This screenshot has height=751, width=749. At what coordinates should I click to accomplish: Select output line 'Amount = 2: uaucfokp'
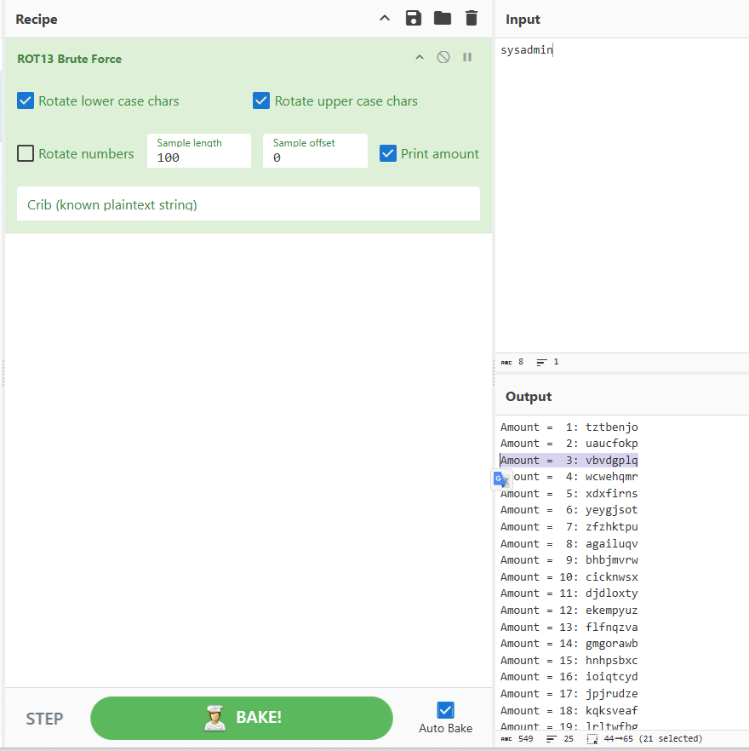tap(569, 443)
